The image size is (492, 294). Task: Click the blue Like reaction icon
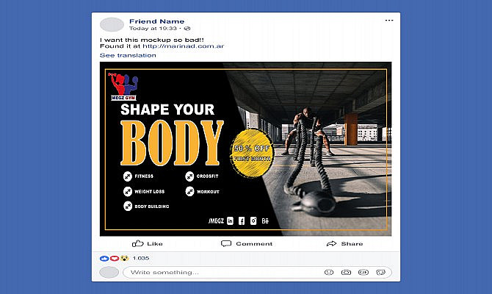click(104, 258)
